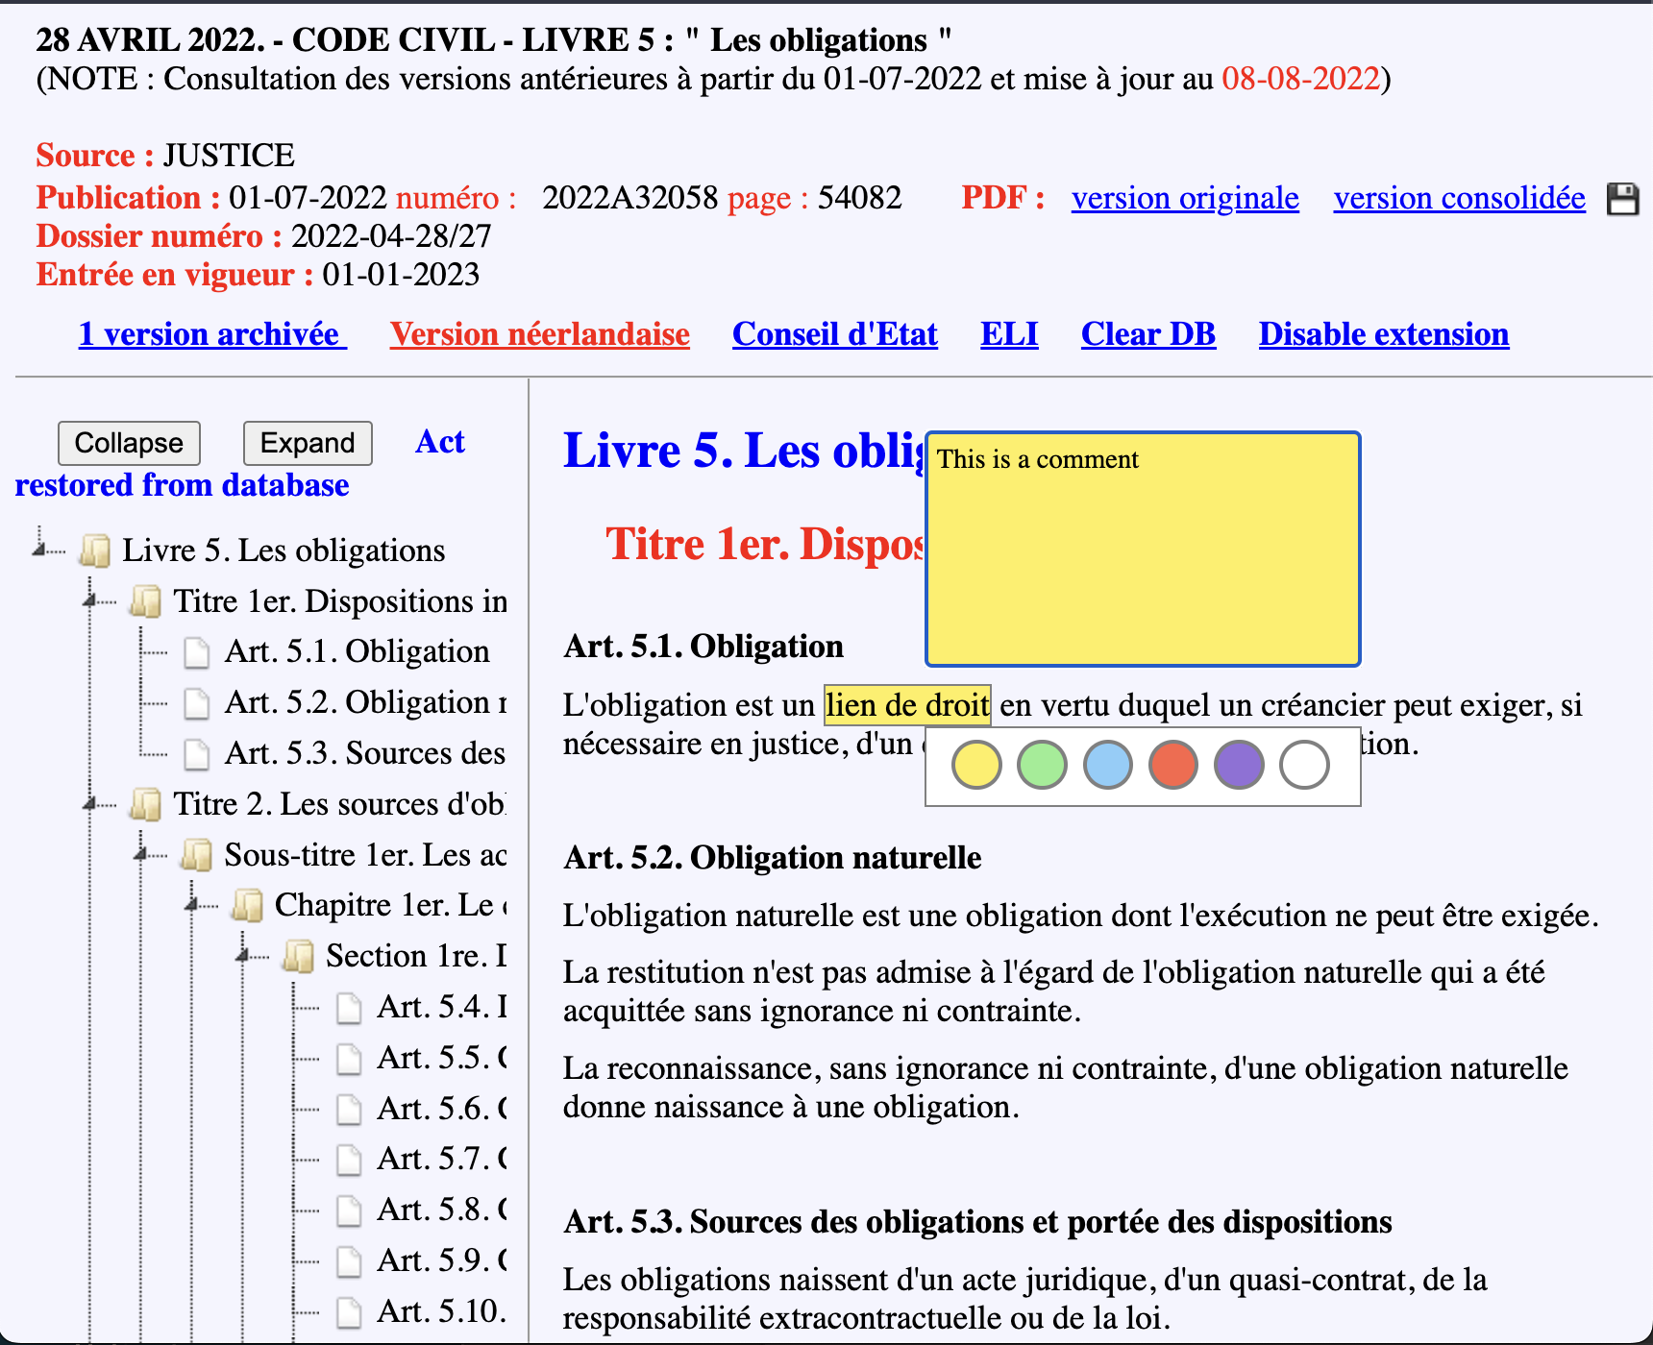
Task: Select Art. 5.1. Obligation tree item
Action: (358, 652)
